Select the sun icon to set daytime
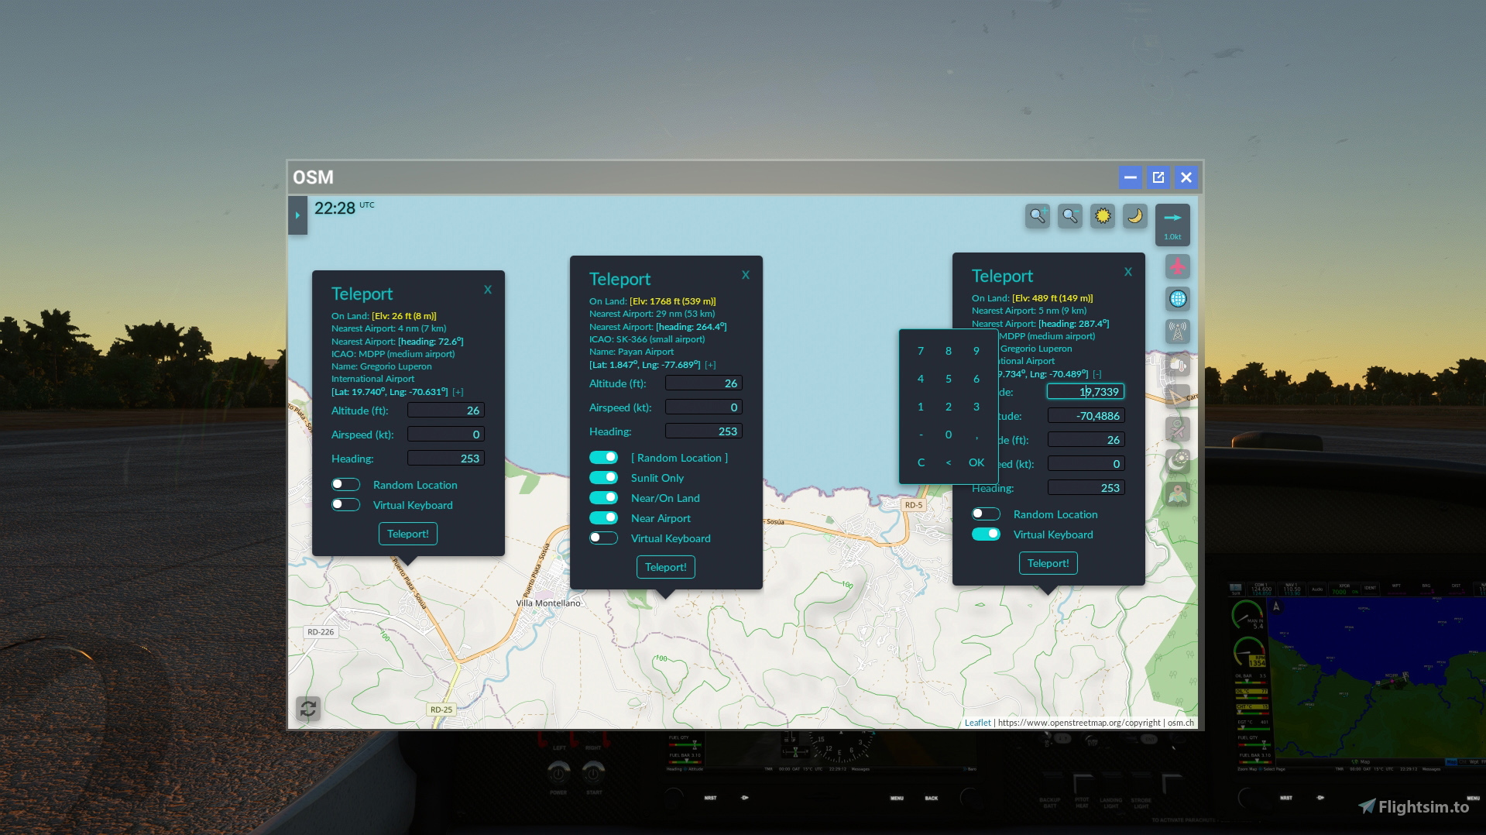This screenshot has width=1486, height=835. [1103, 216]
